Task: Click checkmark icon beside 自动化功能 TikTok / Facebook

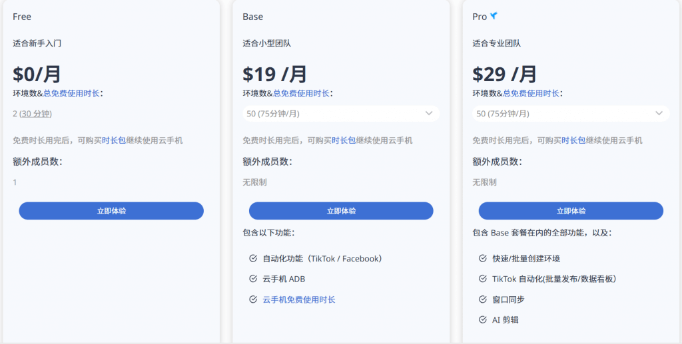Action: (x=253, y=258)
